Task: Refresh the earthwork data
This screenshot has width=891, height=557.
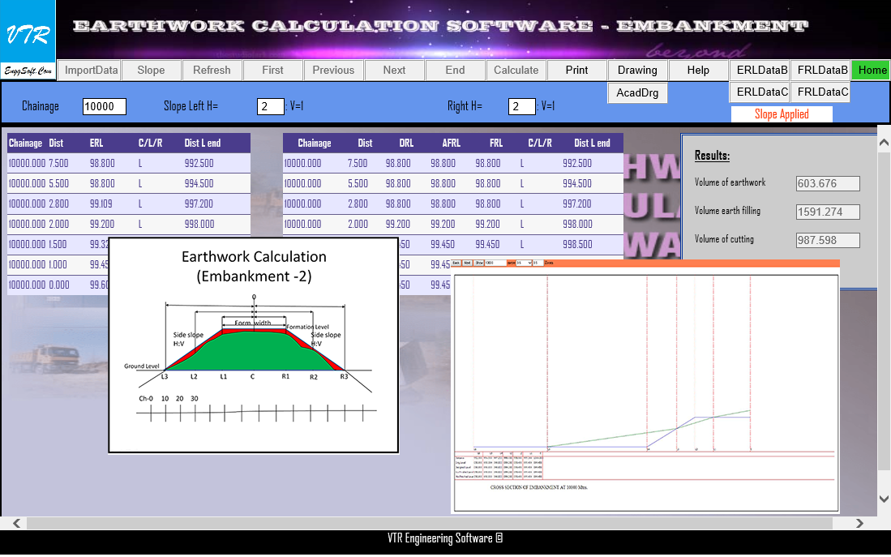Action: pyautogui.click(x=212, y=71)
